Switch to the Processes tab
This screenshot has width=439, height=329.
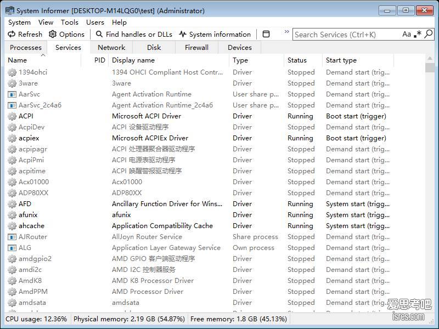(x=26, y=48)
